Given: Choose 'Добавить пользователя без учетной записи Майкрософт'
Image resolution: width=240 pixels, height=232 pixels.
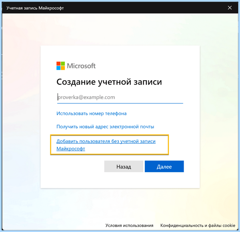Looking at the screenshot, I should tap(106, 145).
